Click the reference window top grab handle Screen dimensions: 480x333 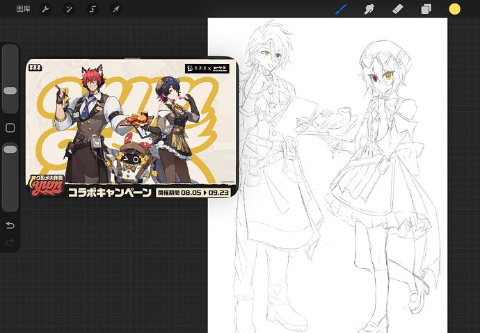coord(132,58)
